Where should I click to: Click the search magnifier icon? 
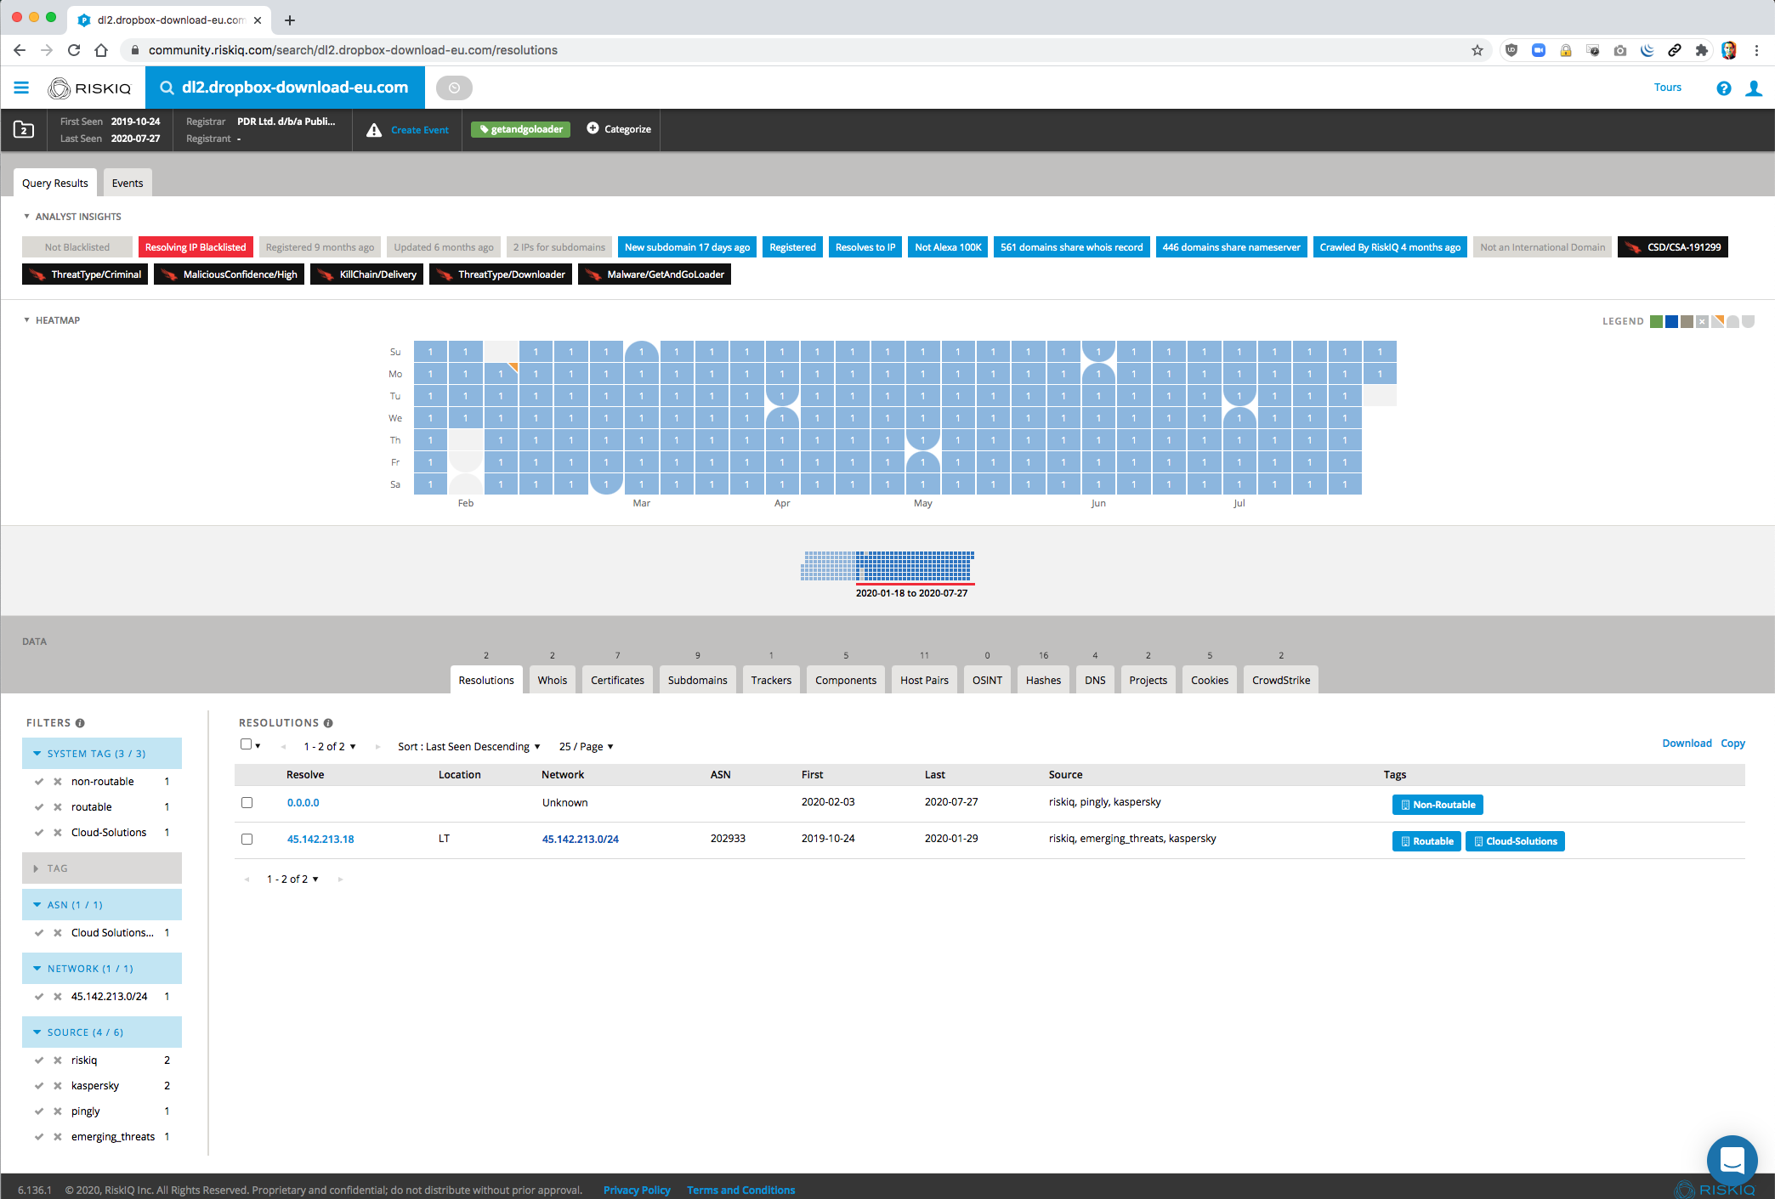(167, 88)
